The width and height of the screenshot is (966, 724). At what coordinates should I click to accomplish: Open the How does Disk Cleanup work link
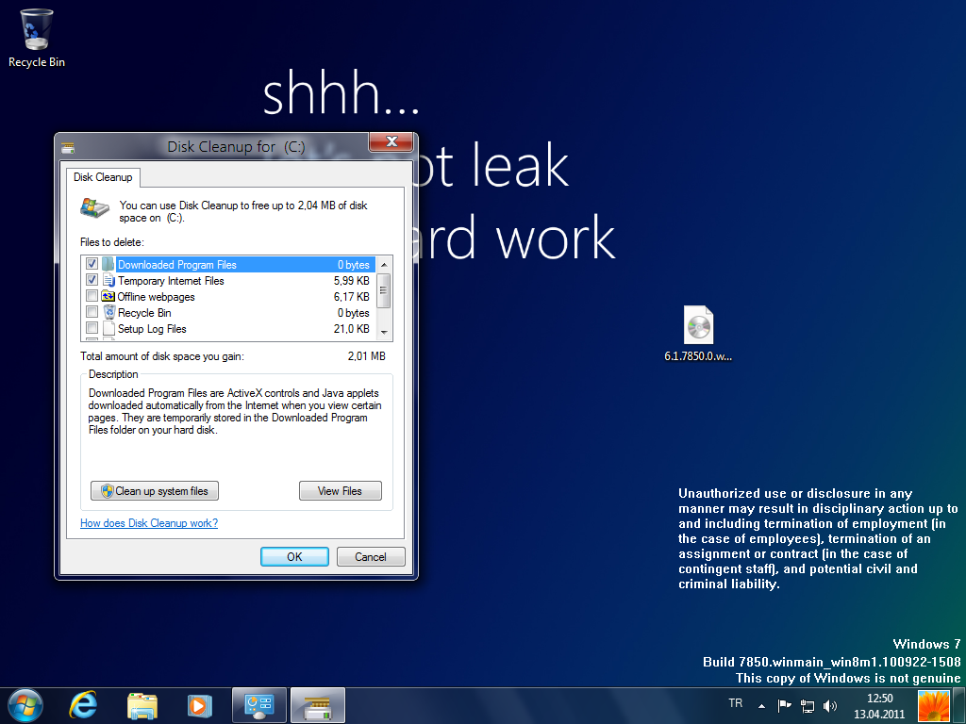148,523
